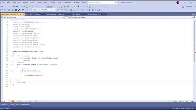Collapse the WindowToOpen class block

pos(12,64)
